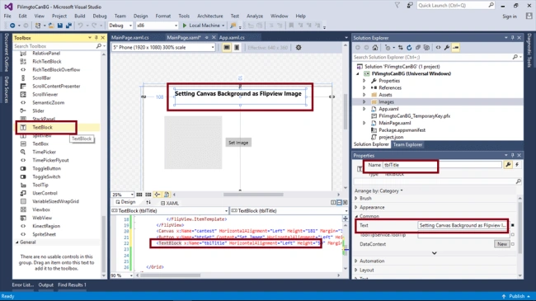Click Text property marker square

512,225
